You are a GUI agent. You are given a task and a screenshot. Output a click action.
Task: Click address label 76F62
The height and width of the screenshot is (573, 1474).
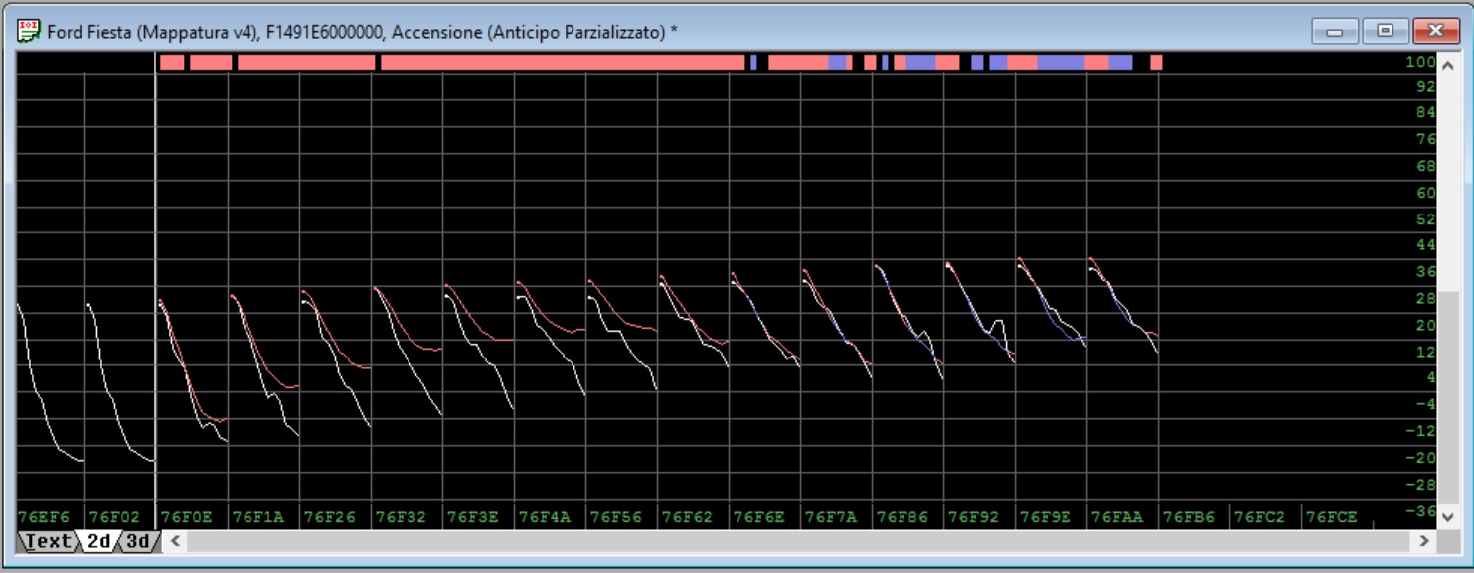pos(688,517)
